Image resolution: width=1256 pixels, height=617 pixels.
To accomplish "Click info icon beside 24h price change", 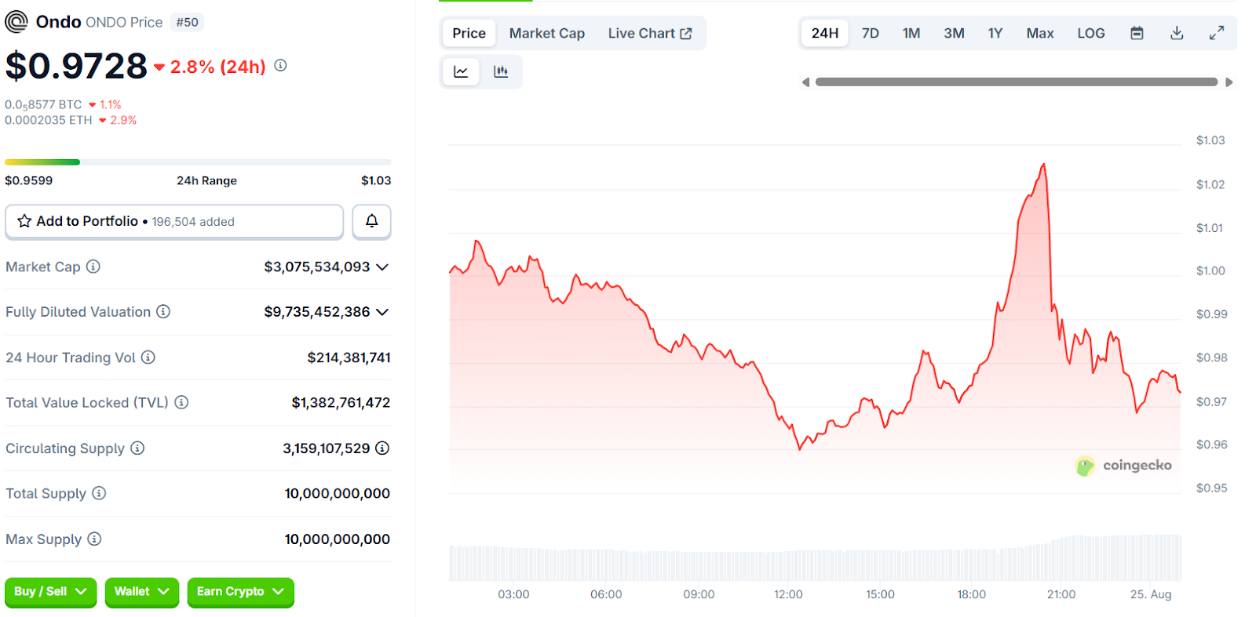I will [280, 66].
